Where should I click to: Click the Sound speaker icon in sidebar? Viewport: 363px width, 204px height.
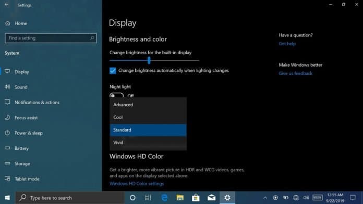(x=7, y=87)
